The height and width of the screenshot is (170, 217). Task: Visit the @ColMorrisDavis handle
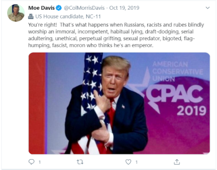(x=84, y=8)
